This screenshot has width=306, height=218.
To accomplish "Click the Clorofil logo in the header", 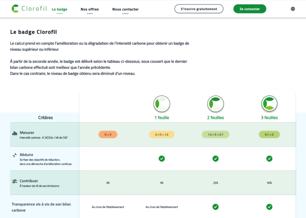I will tap(29, 9).
